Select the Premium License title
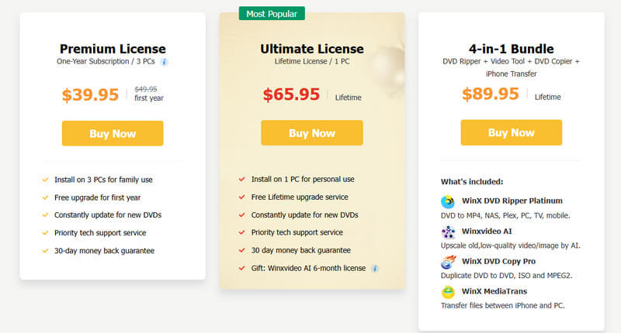Viewport: 621px width, 333px height. click(x=113, y=49)
